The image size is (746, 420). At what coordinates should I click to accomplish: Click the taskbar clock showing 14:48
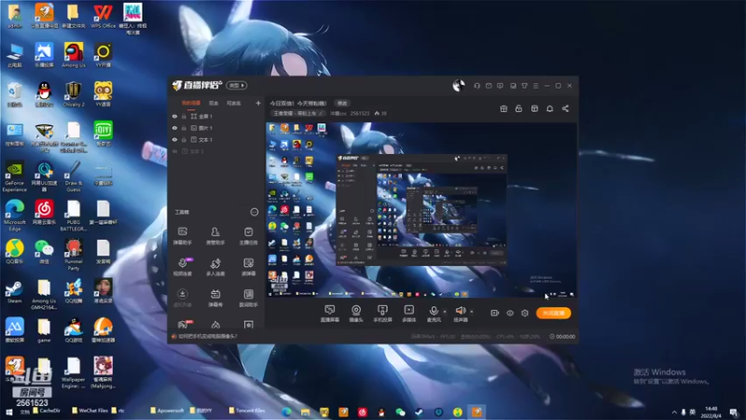[711, 412]
